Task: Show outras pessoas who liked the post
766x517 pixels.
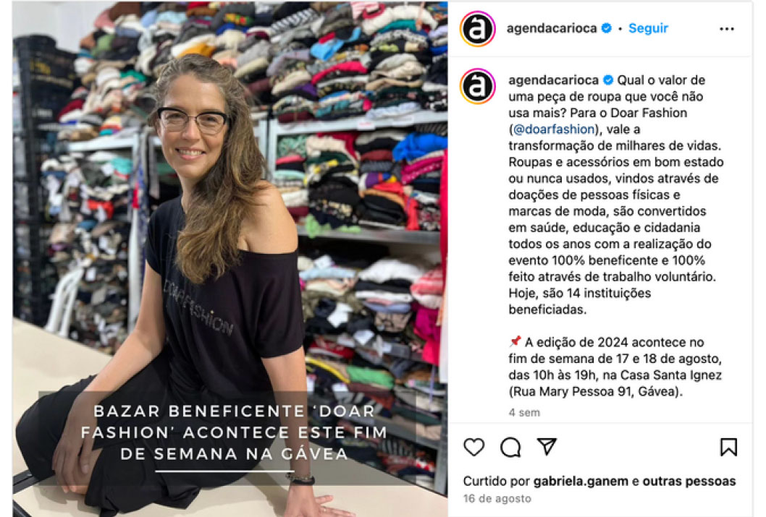Action: [689, 481]
